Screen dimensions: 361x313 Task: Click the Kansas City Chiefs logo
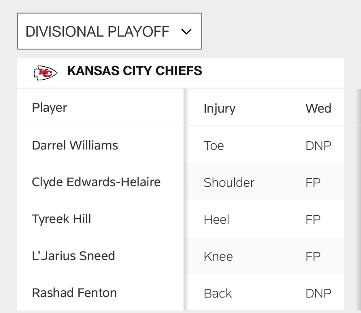tap(45, 73)
